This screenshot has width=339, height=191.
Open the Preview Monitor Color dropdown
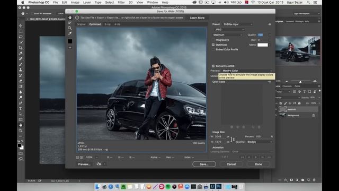coord(247,71)
